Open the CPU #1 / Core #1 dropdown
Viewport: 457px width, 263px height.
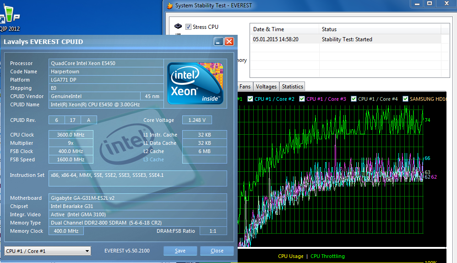click(x=48, y=251)
